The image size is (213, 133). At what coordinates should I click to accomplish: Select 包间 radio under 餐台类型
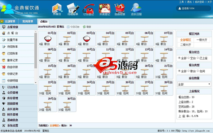click(x=198, y=71)
